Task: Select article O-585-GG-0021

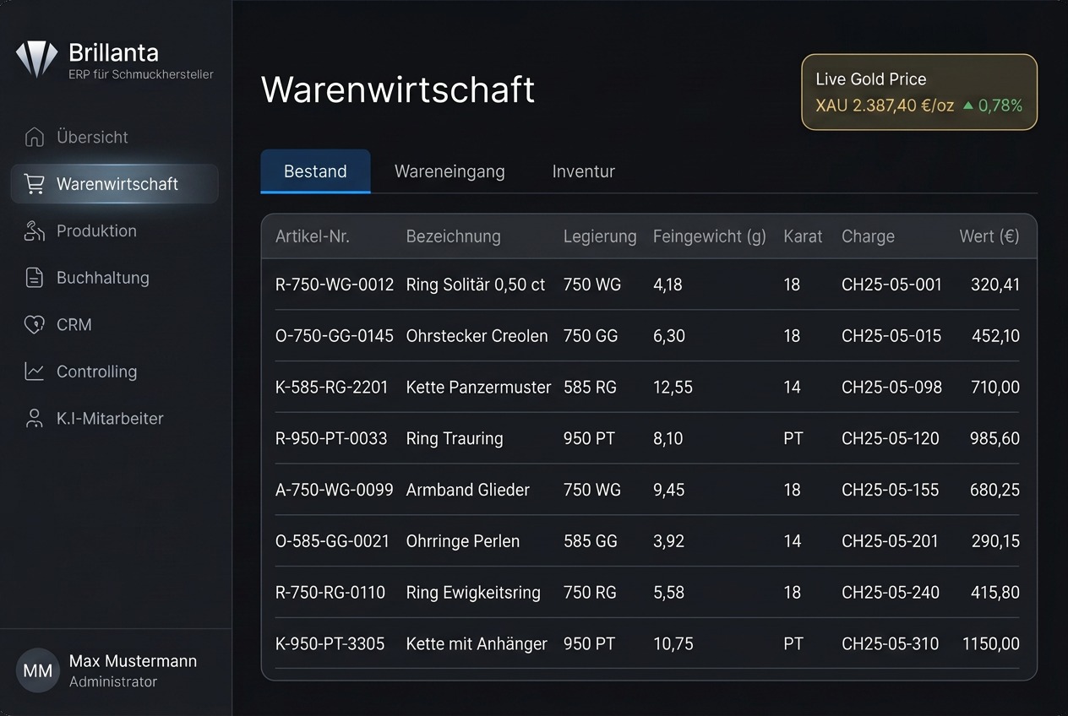Action: (x=333, y=541)
